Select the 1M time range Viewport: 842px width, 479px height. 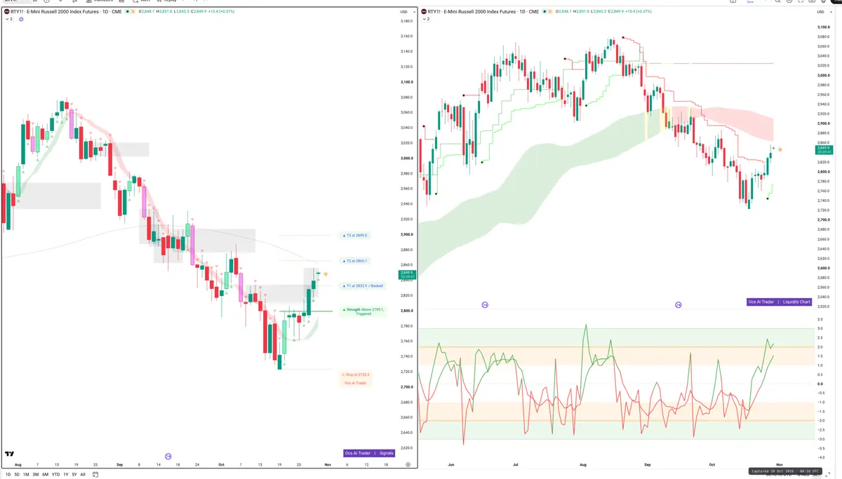(26, 475)
